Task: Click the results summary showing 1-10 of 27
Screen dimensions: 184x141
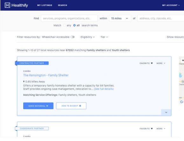Action: 73,50
